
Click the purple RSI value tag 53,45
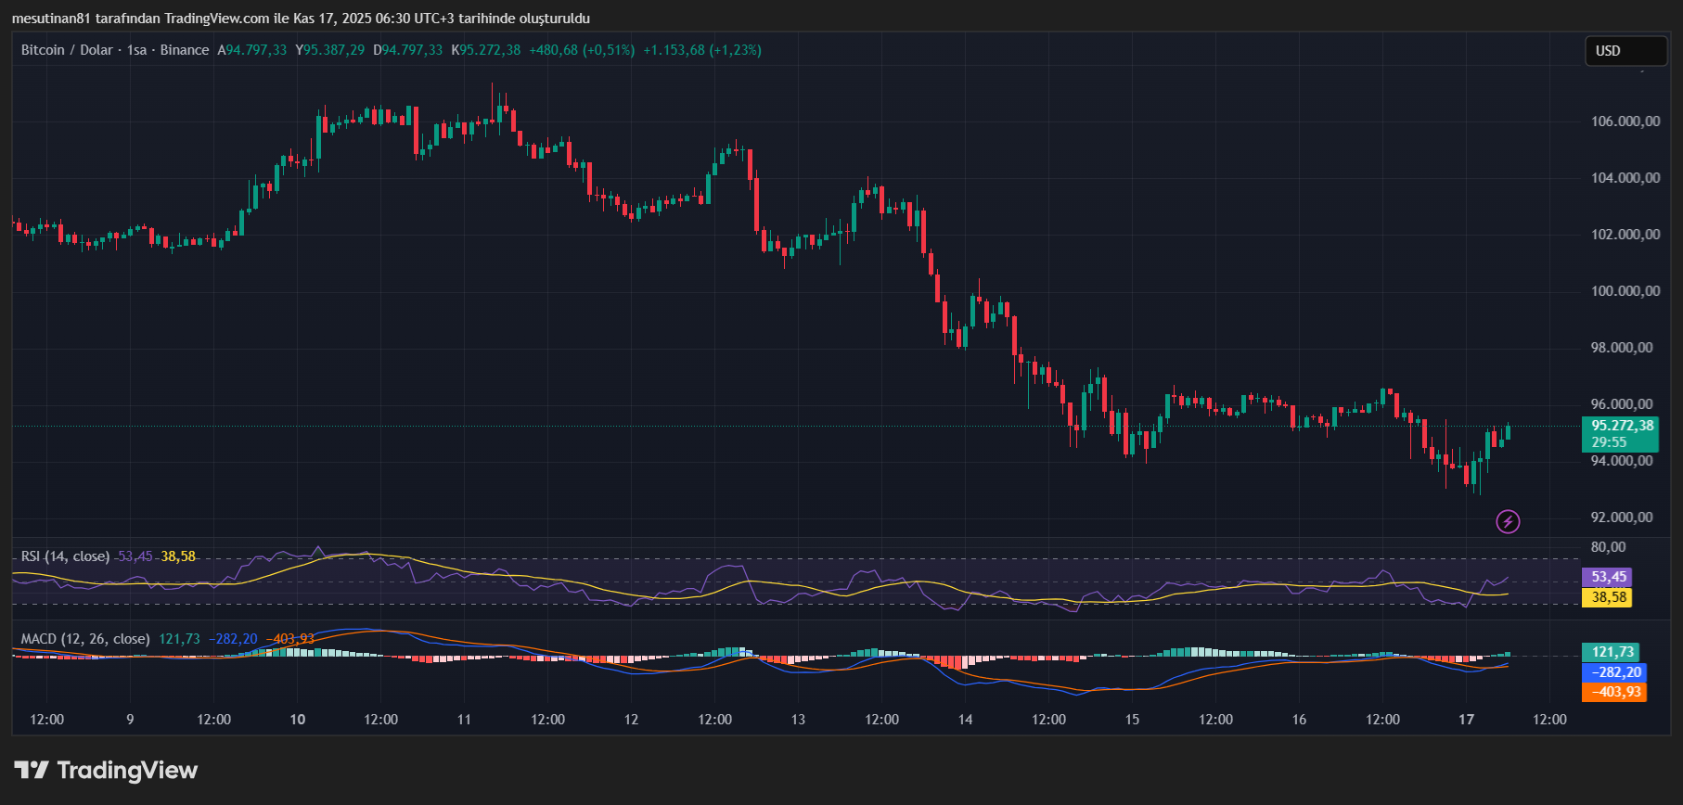click(1610, 577)
